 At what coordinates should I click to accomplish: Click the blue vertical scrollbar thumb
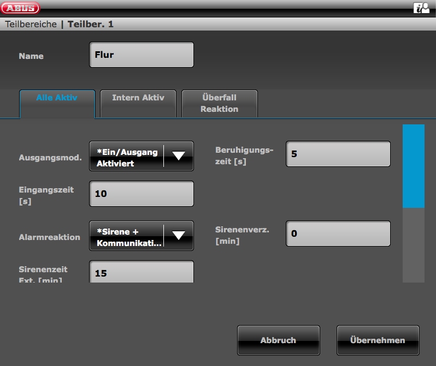(x=413, y=166)
